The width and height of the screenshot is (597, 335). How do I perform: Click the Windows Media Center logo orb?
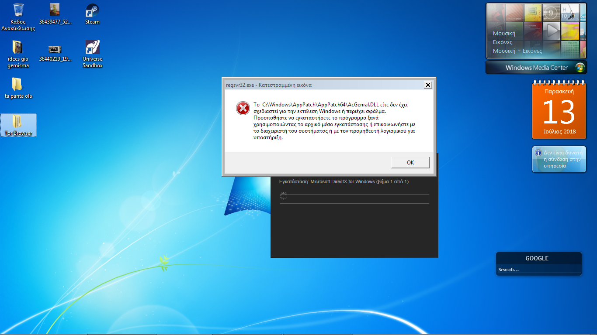coord(580,68)
